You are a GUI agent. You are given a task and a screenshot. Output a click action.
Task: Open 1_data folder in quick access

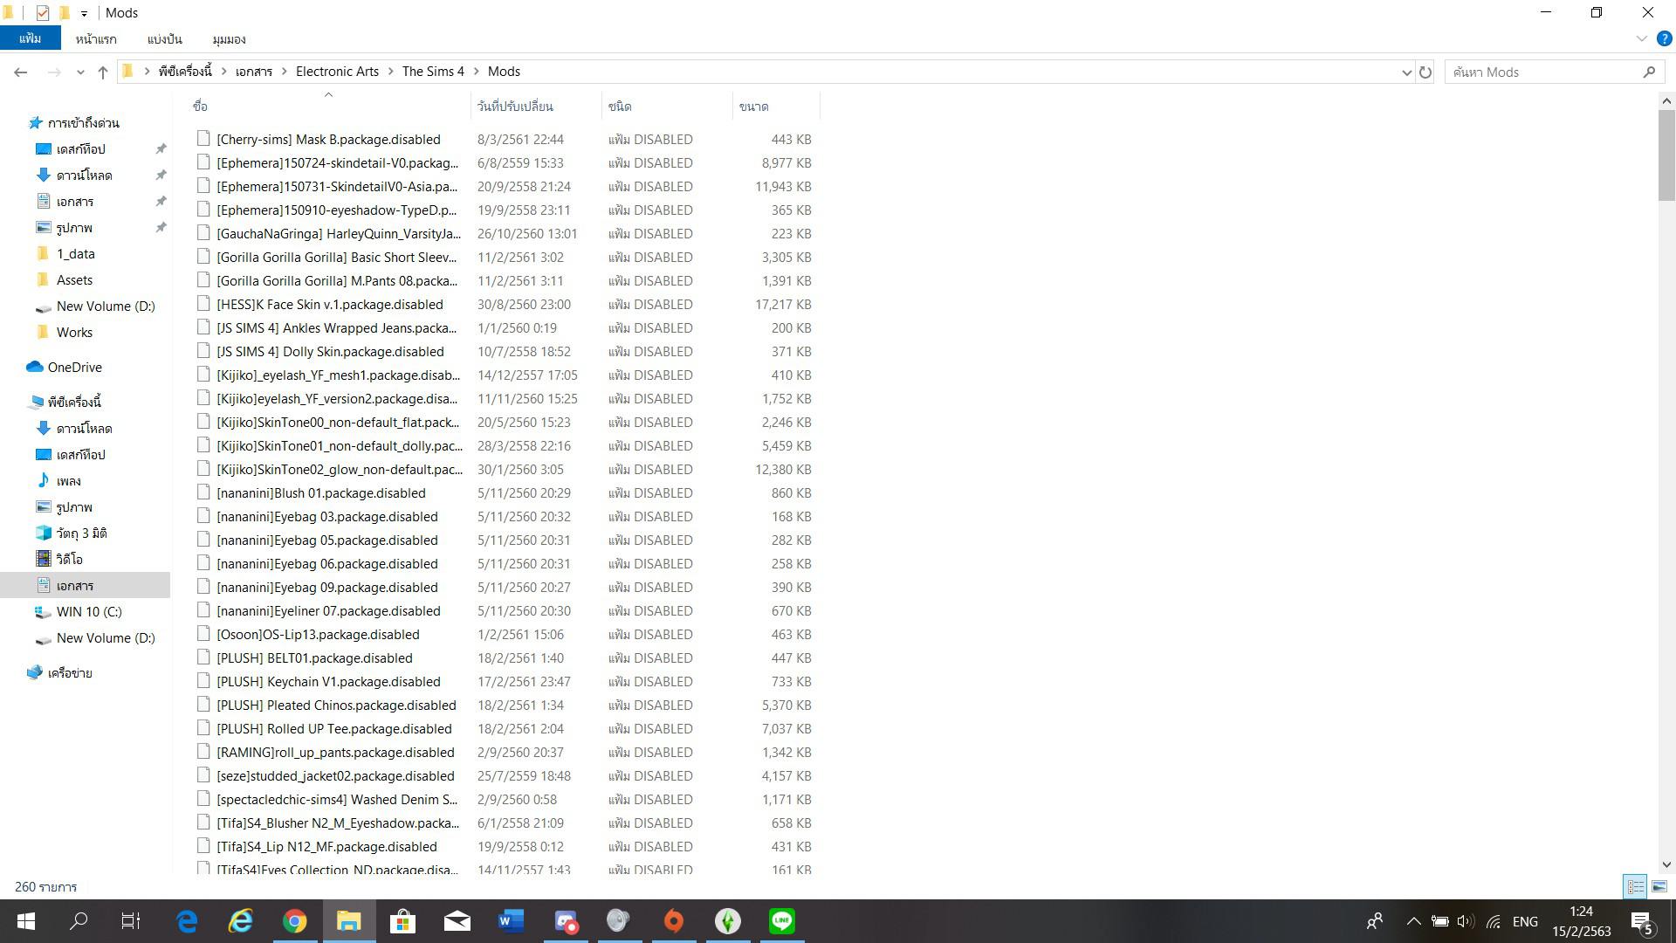[75, 254]
